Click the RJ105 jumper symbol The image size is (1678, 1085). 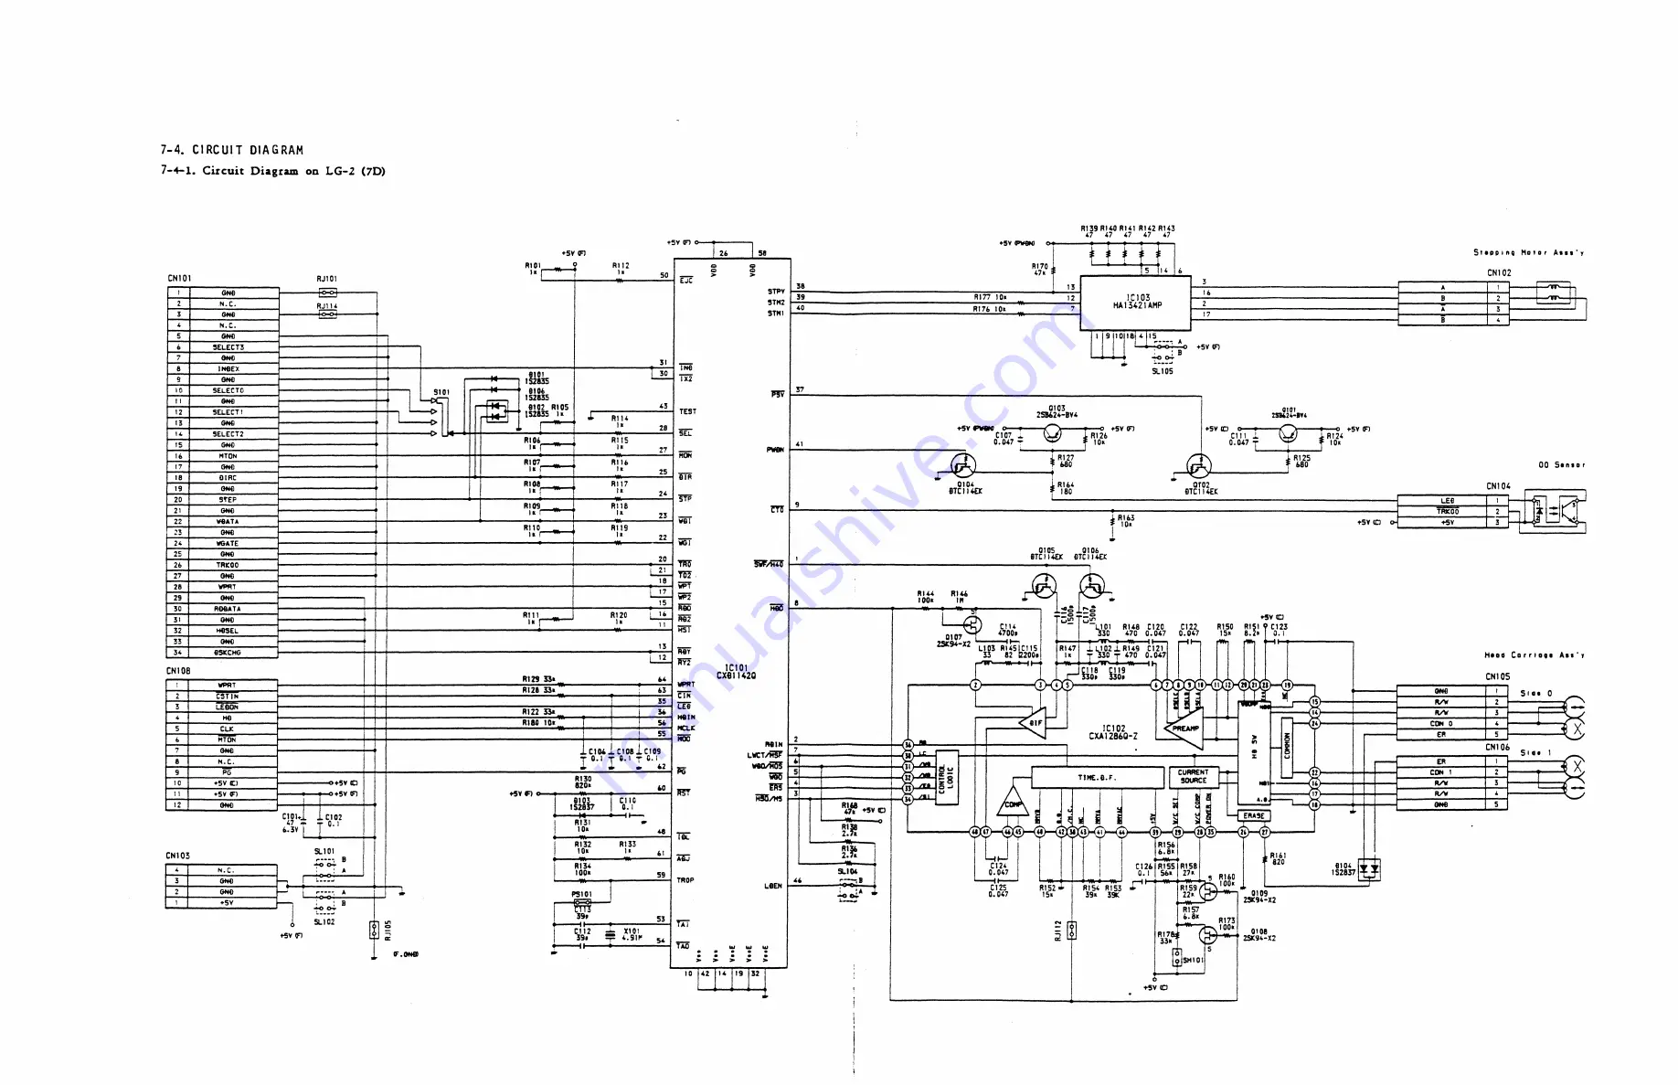[374, 930]
